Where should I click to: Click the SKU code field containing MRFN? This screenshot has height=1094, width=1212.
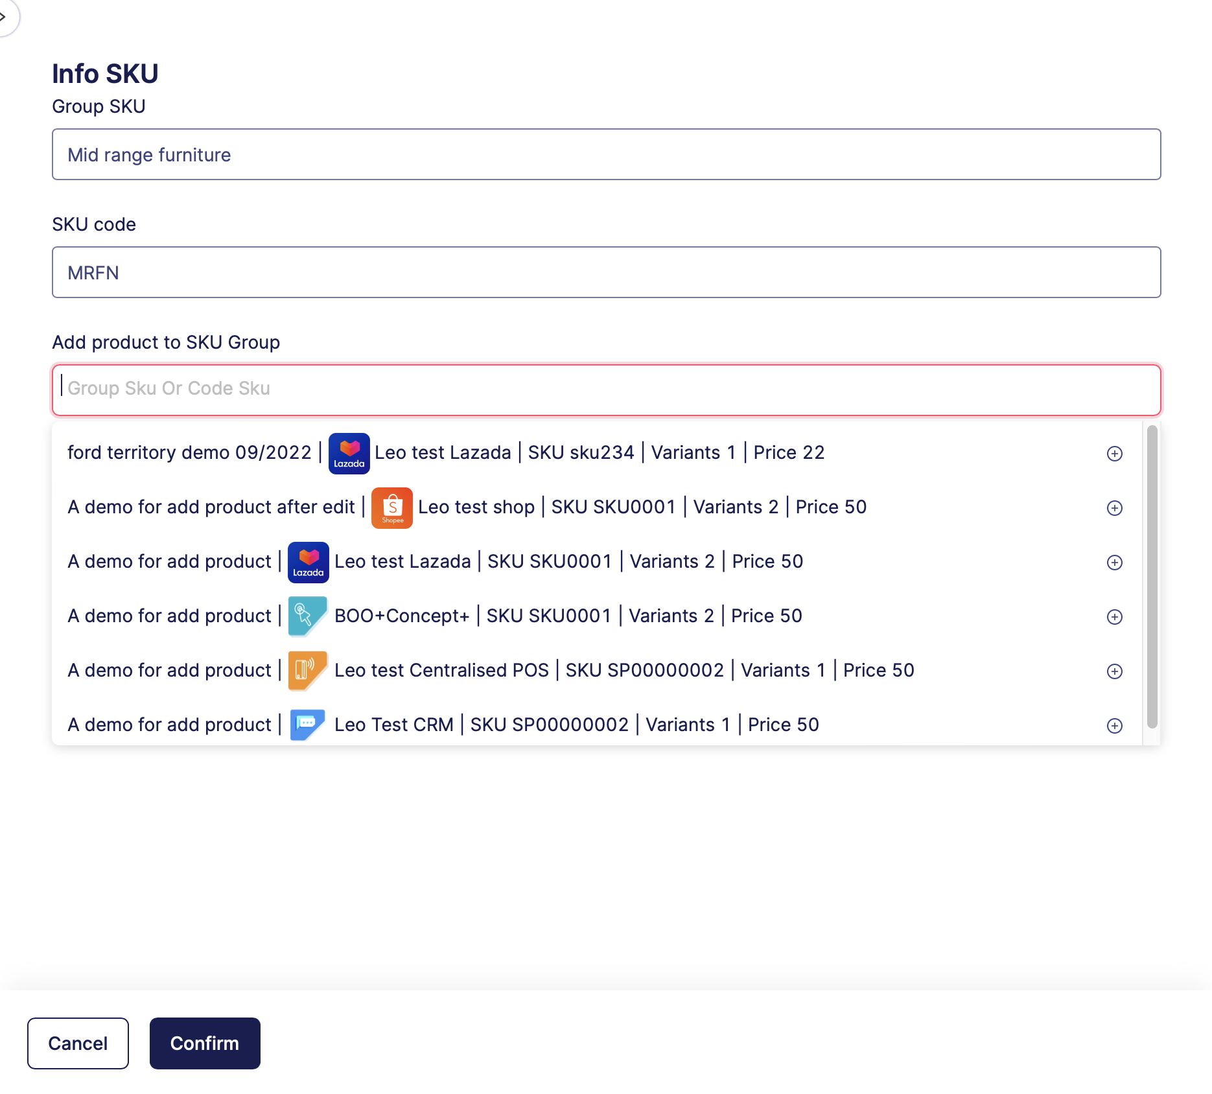[x=606, y=273]
